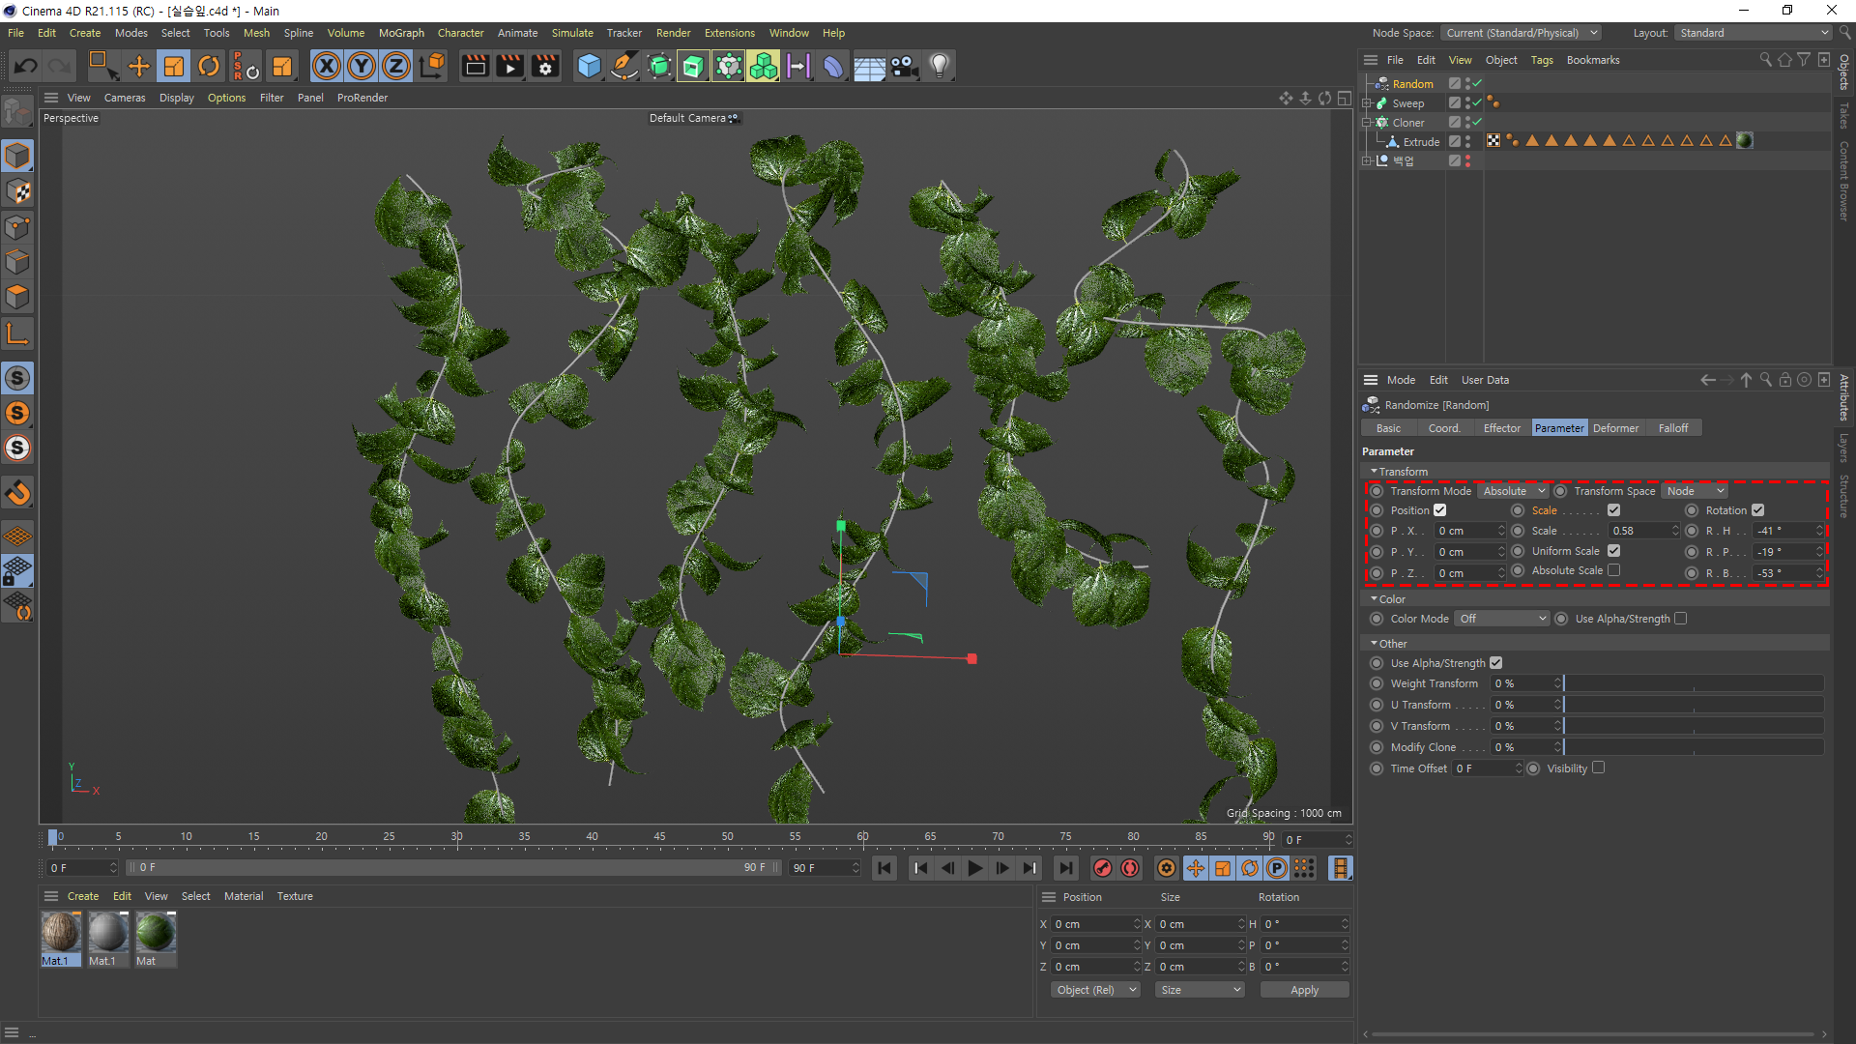
Task: Switch to the Effector tab
Action: 1501,428
